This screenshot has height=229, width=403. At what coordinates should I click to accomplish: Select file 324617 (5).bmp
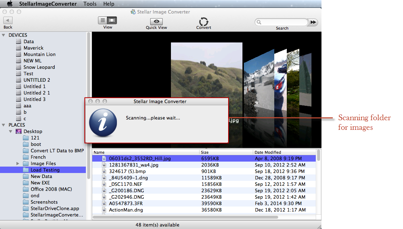(127, 171)
